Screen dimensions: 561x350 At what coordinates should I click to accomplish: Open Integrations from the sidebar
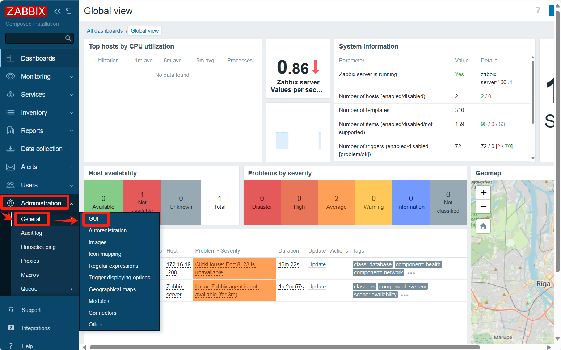pyautogui.click(x=35, y=328)
